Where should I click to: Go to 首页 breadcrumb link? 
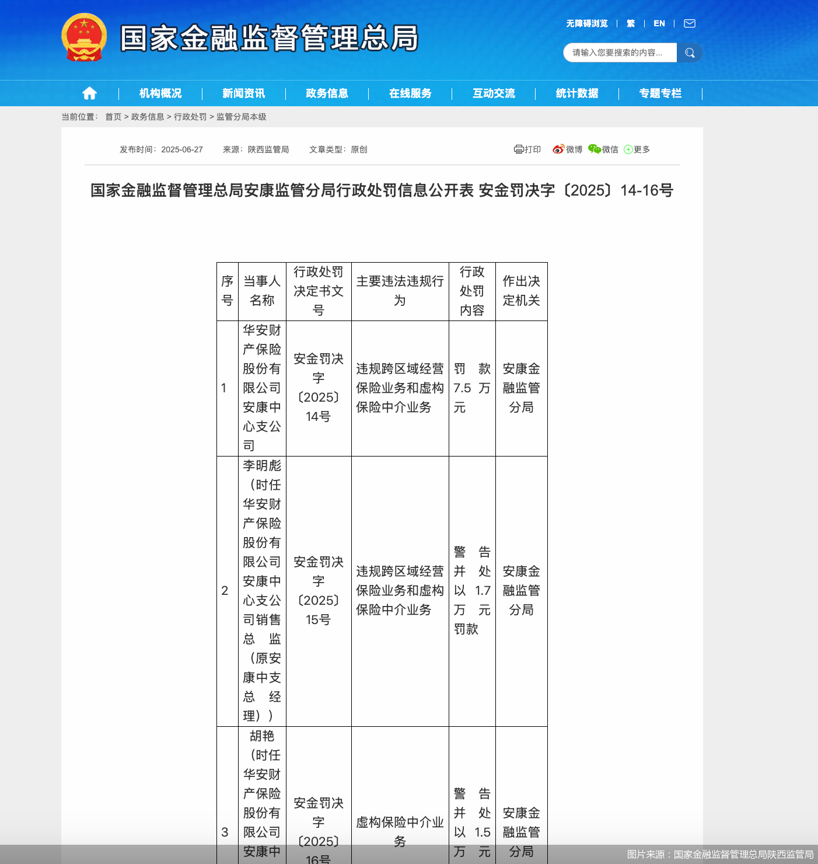pyautogui.click(x=113, y=117)
